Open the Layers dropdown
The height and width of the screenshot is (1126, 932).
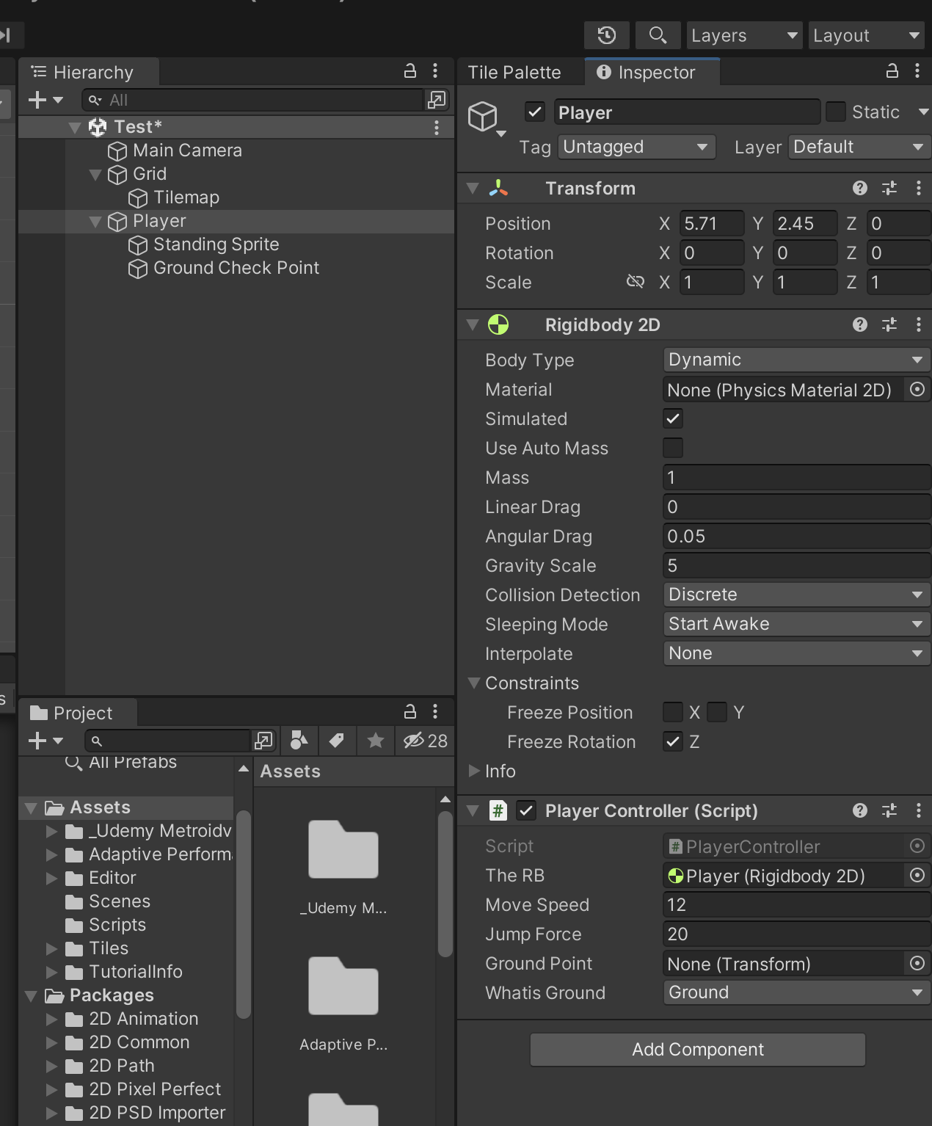[x=744, y=35]
